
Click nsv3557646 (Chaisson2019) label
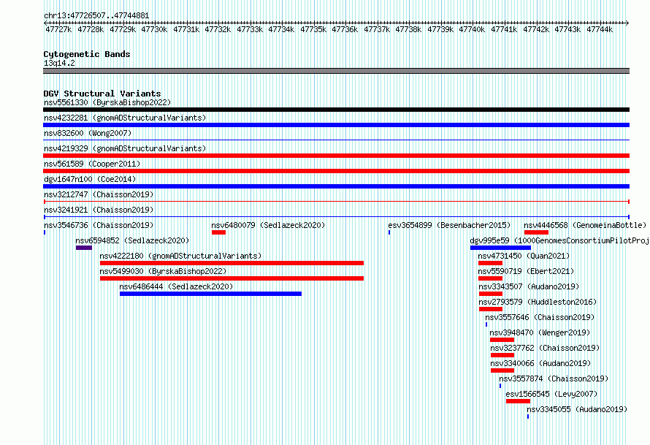click(x=540, y=317)
